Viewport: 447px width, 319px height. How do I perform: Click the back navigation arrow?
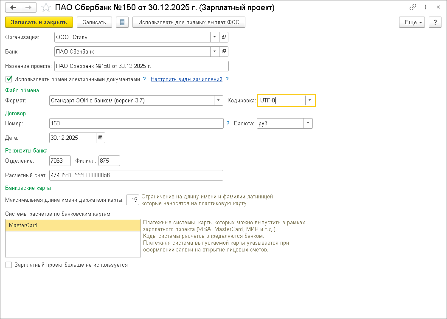click(x=14, y=8)
